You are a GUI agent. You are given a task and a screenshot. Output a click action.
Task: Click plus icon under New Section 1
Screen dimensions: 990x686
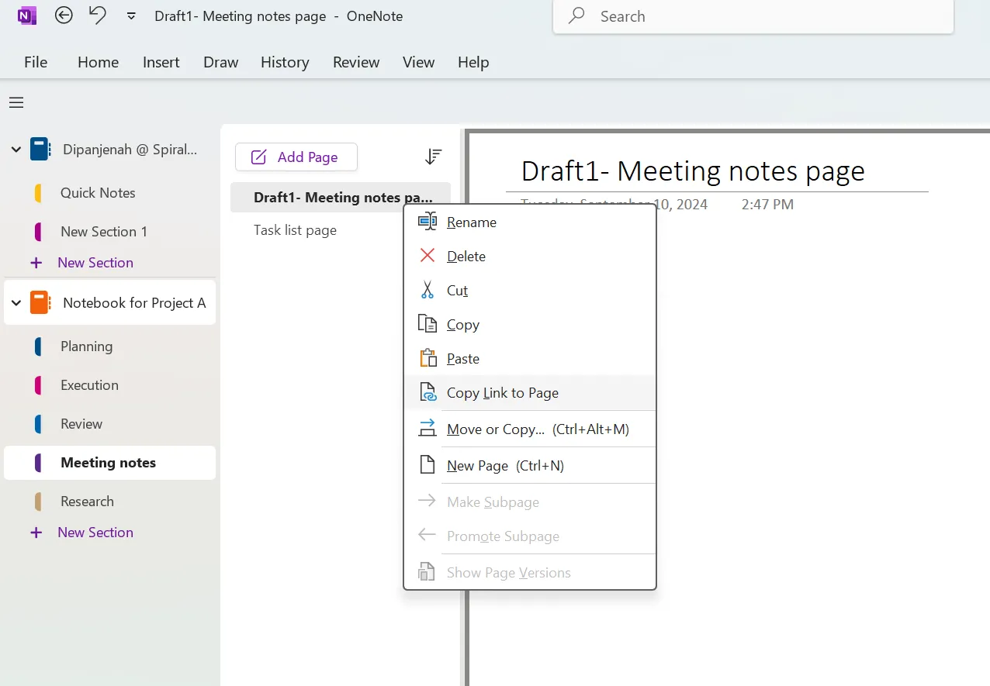tap(36, 263)
